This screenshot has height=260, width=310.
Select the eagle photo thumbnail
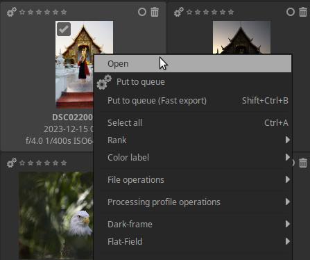pyautogui.click(x=56, y=216)
